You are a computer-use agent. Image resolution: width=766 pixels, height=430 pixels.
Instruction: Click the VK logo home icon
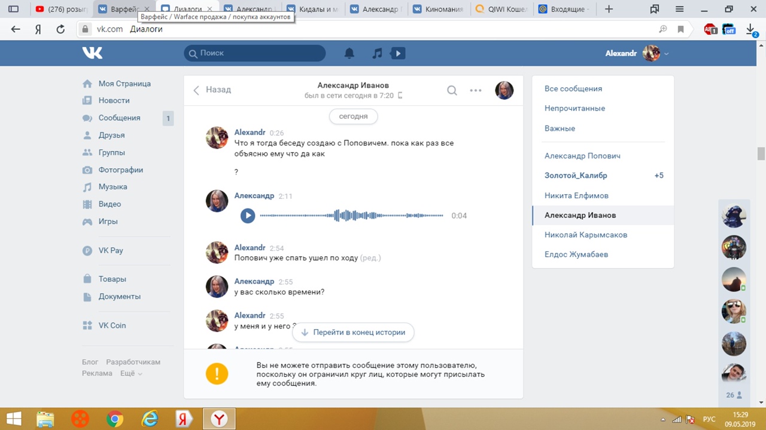[93, 53]
